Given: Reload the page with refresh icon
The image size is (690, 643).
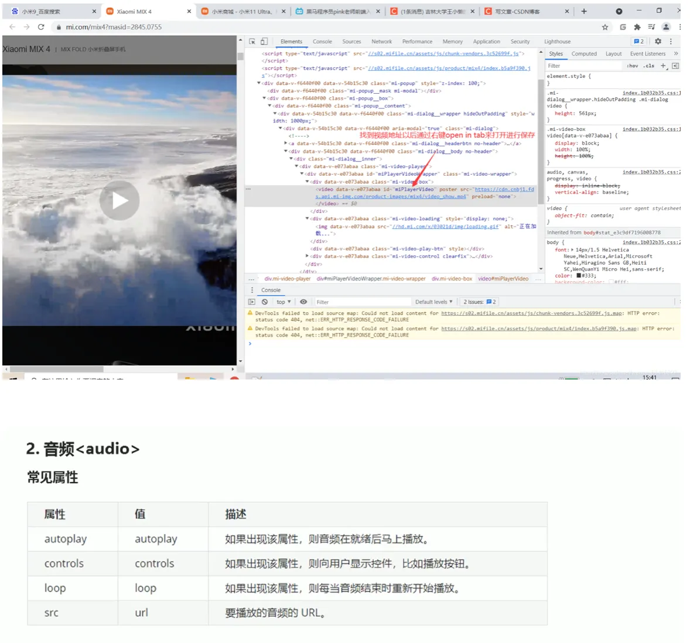Looking at the screenshot, I should click(x=42, y=28).
